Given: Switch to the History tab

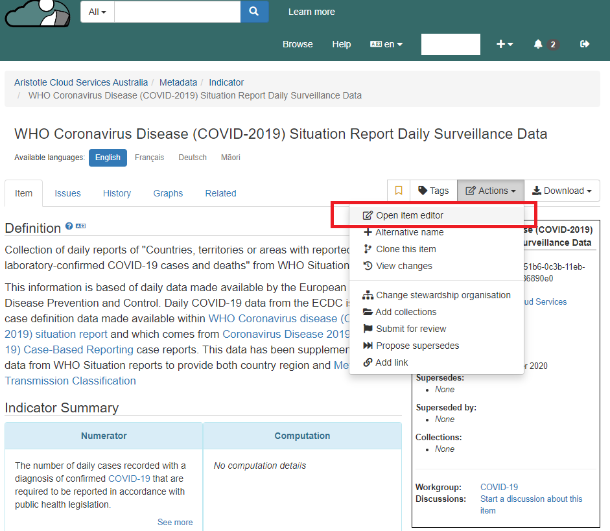Looking at the screenshot, I should pyautogui.click(x=117, y=193).
